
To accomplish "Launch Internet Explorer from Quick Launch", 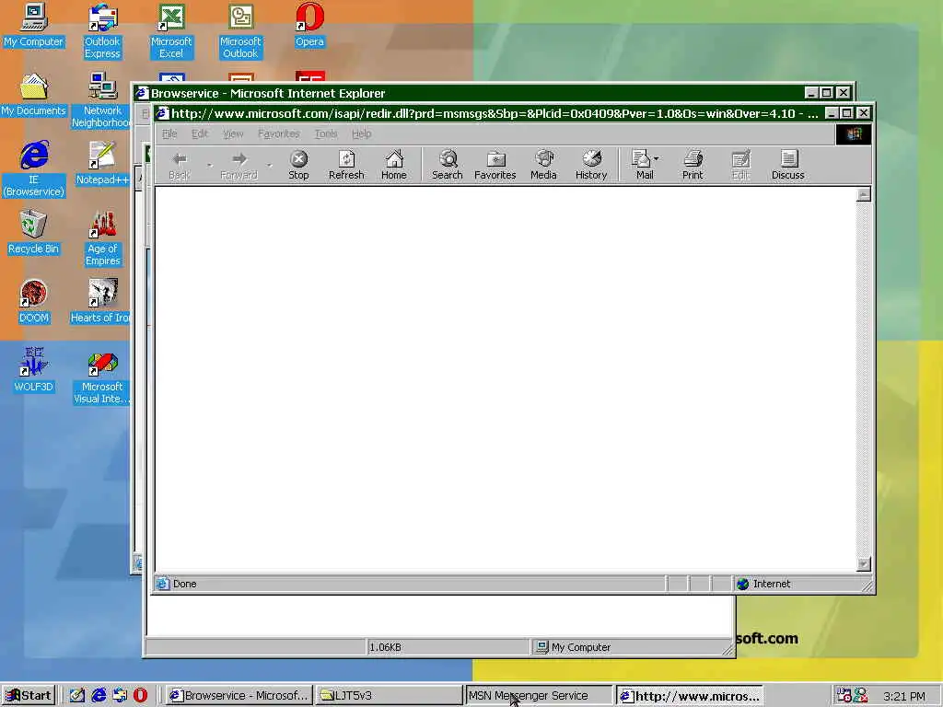I will 99,696.
